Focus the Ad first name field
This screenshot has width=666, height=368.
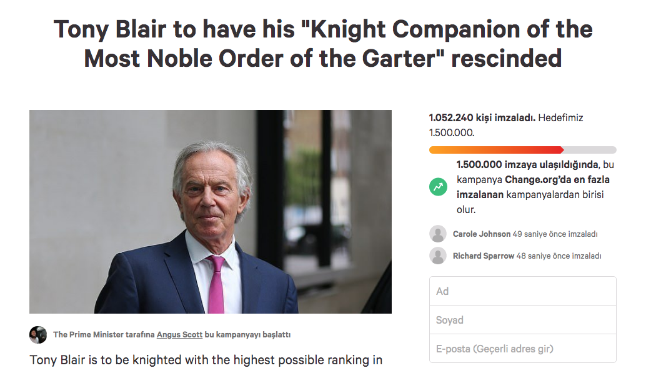(x=522, y=291)
